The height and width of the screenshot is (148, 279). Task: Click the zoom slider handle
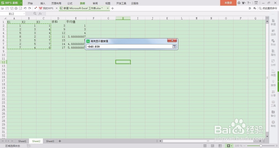[261, 146]
